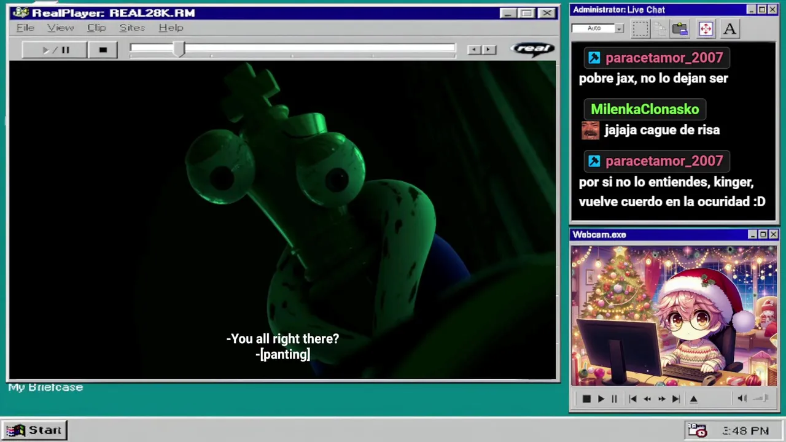Click chat message 'pobre jax, no lo dejan ser'
Screen dimensions: 786x442
click(x=653, y=79)
